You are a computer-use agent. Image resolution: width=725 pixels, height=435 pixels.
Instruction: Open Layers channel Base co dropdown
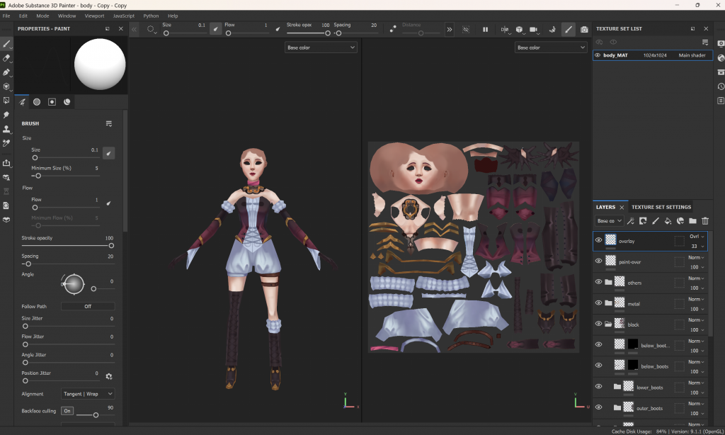pos(609,221)
